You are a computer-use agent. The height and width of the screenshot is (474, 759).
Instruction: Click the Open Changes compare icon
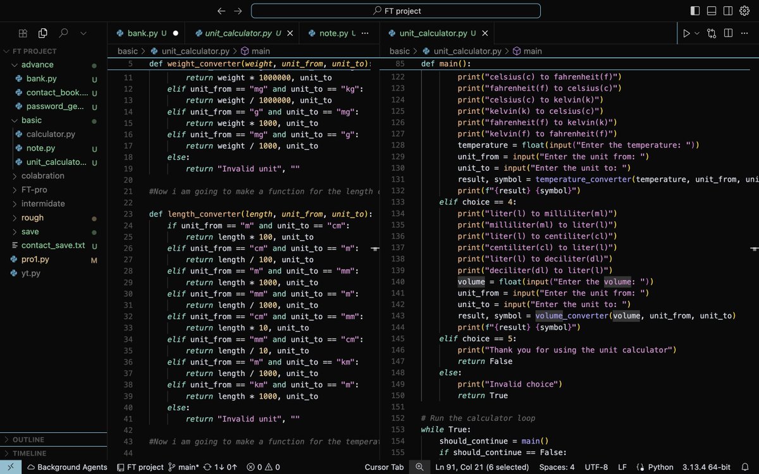click(x=712, y=33)
